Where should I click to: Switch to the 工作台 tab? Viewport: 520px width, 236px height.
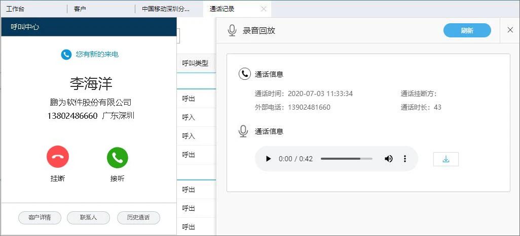15,9
